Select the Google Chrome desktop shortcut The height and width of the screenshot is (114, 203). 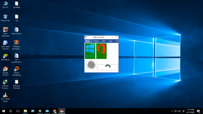[x=5, y=71]
